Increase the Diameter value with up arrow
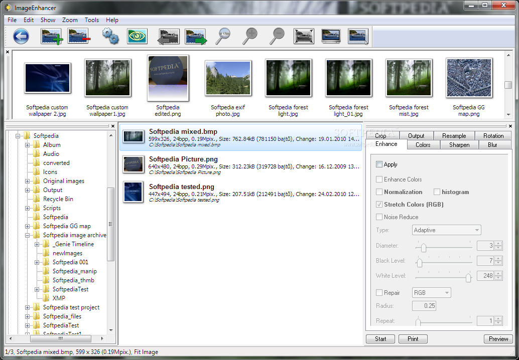Viewport: 519px width, 360px height. point(498,244)
